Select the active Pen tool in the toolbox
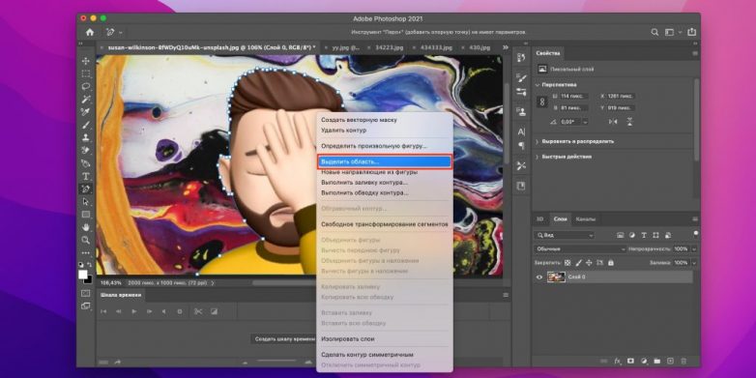Image resolution: width=756 pixels, height=378 pixels. [x=86, y=189]
